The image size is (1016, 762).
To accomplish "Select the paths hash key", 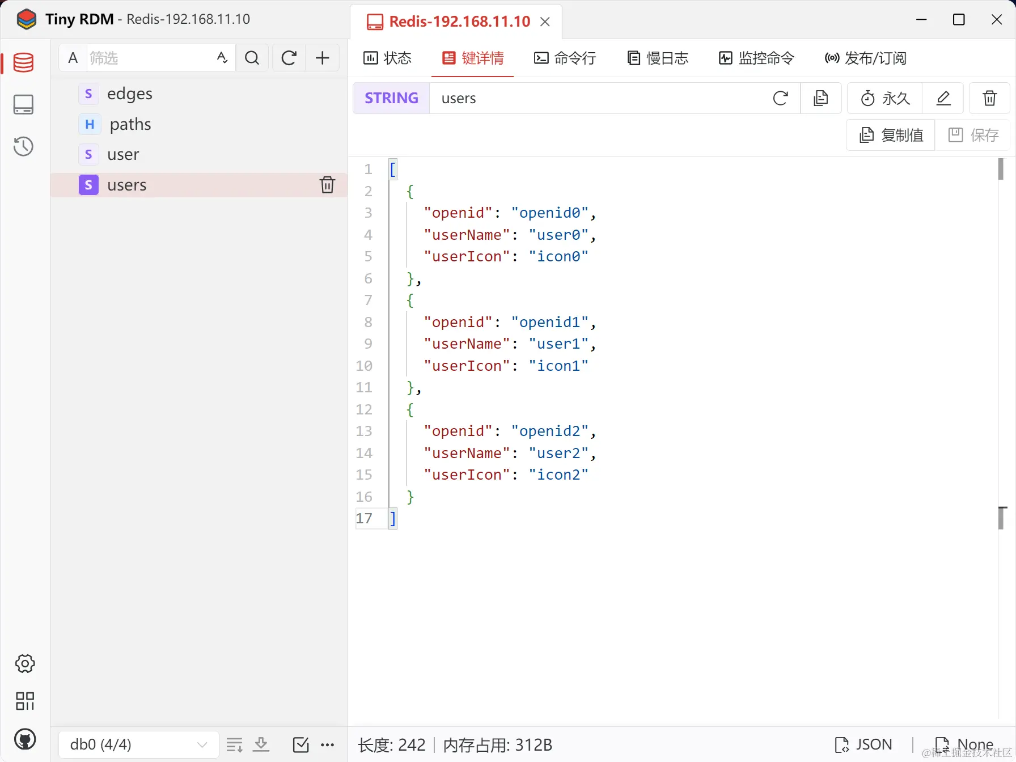I will (x=198, y=124).
